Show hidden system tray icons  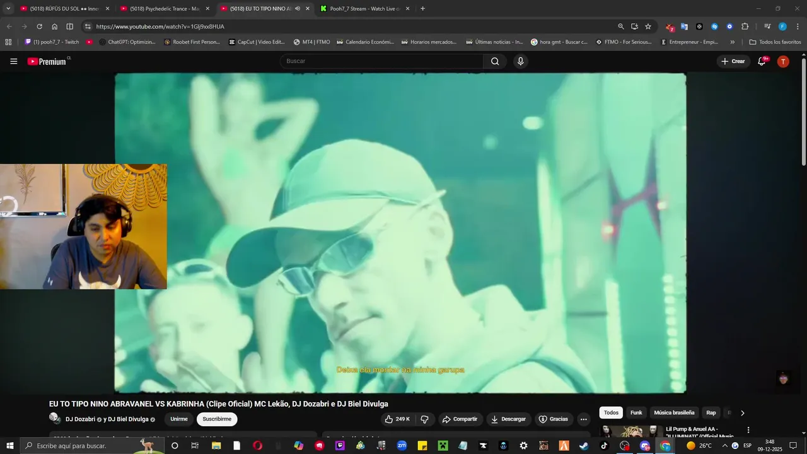click(x=724, y=446)
